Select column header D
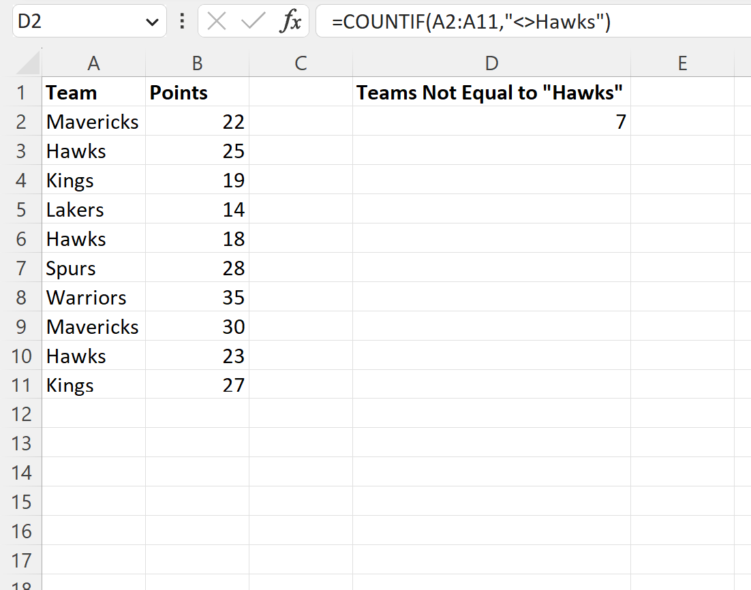Viewport: 751px width, 590px height. click(x=491, y=63)
